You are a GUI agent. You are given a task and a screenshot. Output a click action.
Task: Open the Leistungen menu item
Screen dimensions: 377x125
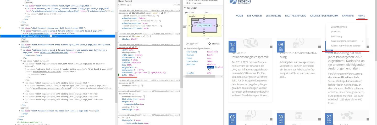[x=273, y=16]
